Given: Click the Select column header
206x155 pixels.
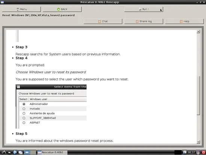Looking at the screenshot, I should coord(24,99).
